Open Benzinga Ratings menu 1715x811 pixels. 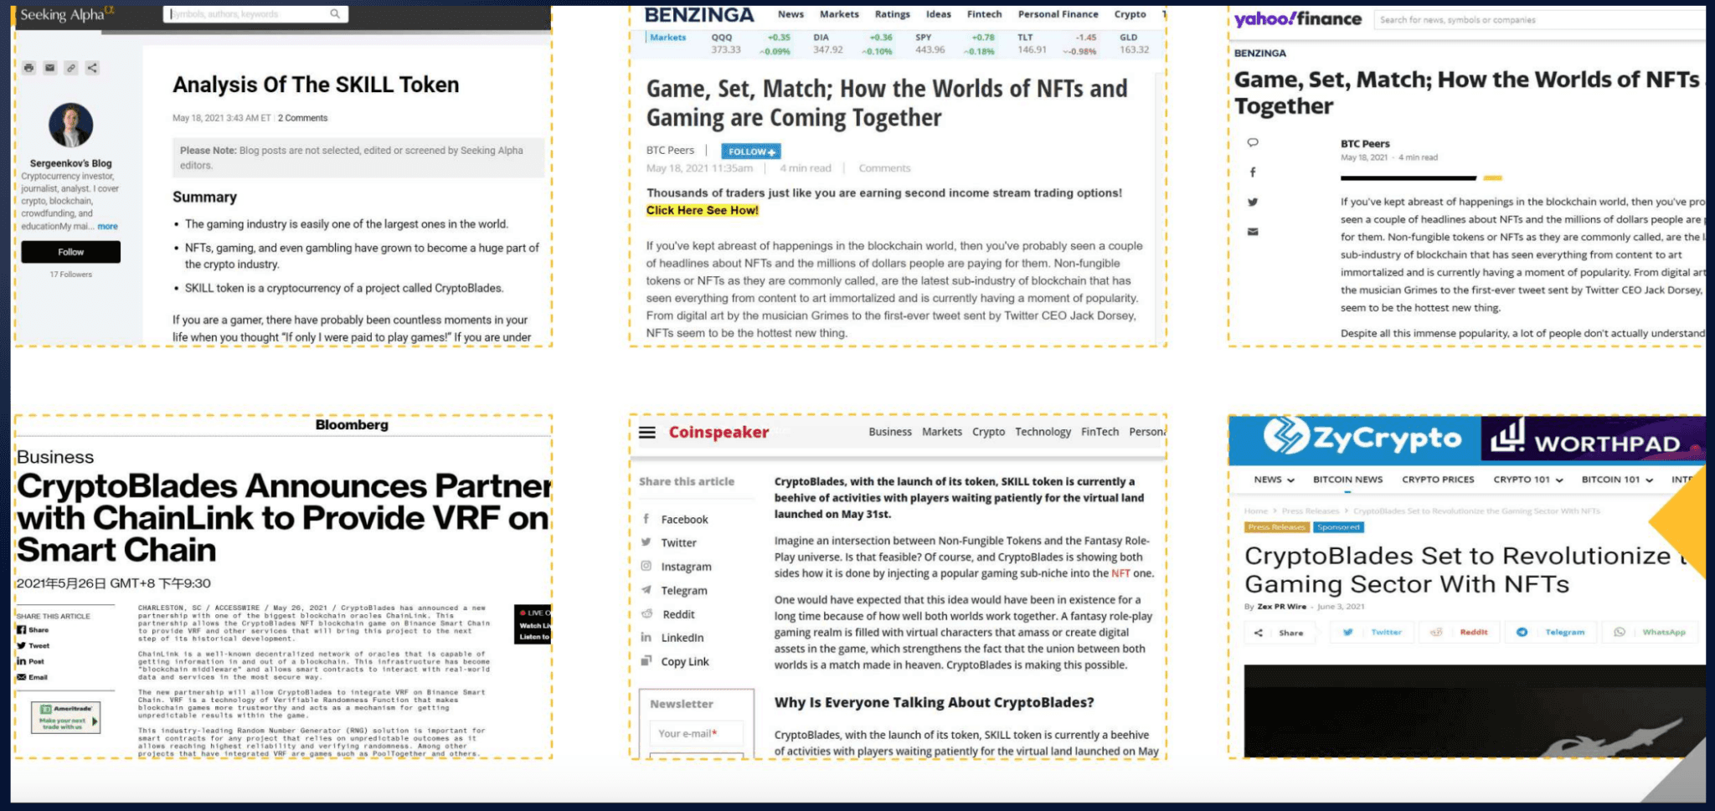click(893, 14)
